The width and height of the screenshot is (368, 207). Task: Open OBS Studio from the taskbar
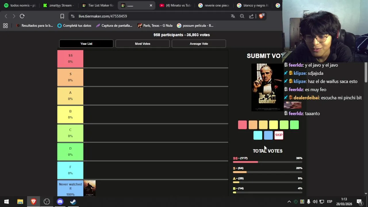[x=47, y=202]
